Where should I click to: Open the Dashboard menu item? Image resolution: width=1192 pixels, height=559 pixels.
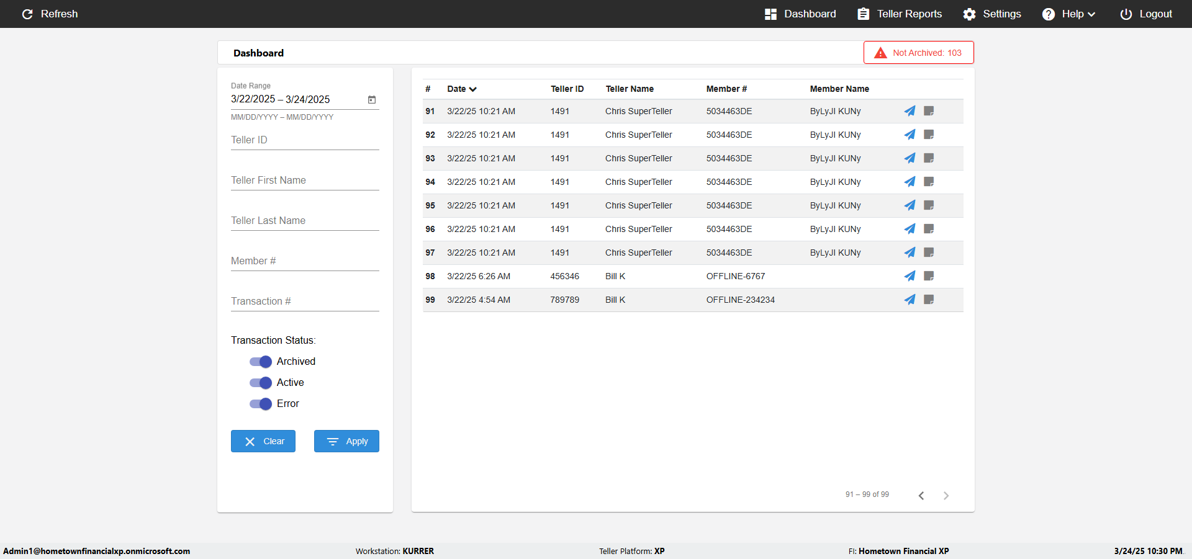click(800, 14)
